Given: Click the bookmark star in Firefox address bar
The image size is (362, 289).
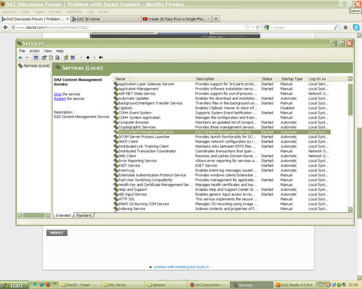Looking at the screenshot, I should coord(247,28).
